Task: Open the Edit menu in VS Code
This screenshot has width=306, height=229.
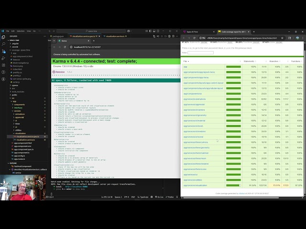Action: click(x=13, y=31)
